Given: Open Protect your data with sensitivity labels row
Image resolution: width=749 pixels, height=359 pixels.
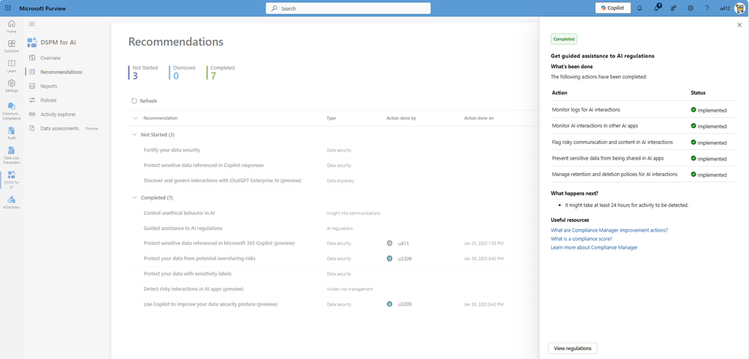Looking at the screenshot, I should pos(187,274).
